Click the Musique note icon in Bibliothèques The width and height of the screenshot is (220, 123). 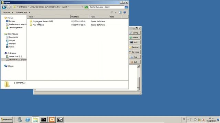tap(7, 43)
